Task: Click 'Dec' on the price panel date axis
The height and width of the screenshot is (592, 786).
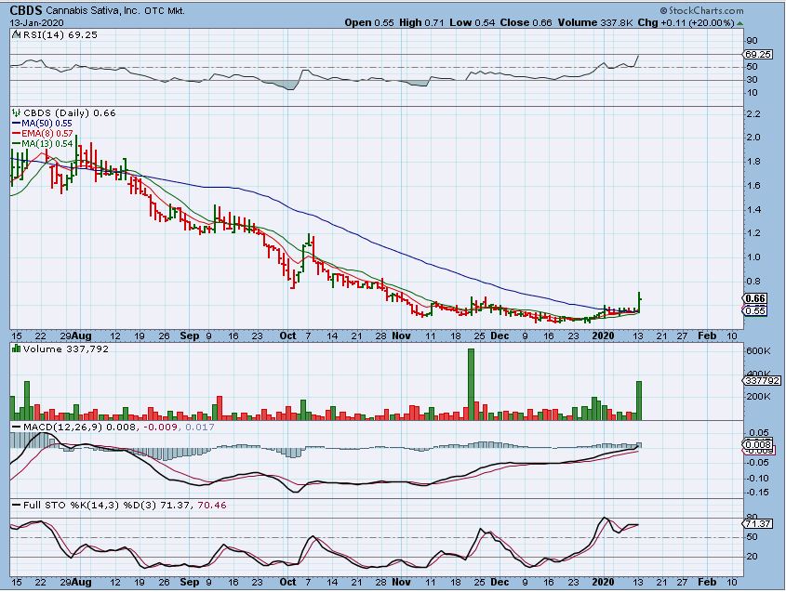Action: pyautogui.click(x=500, y=335)
